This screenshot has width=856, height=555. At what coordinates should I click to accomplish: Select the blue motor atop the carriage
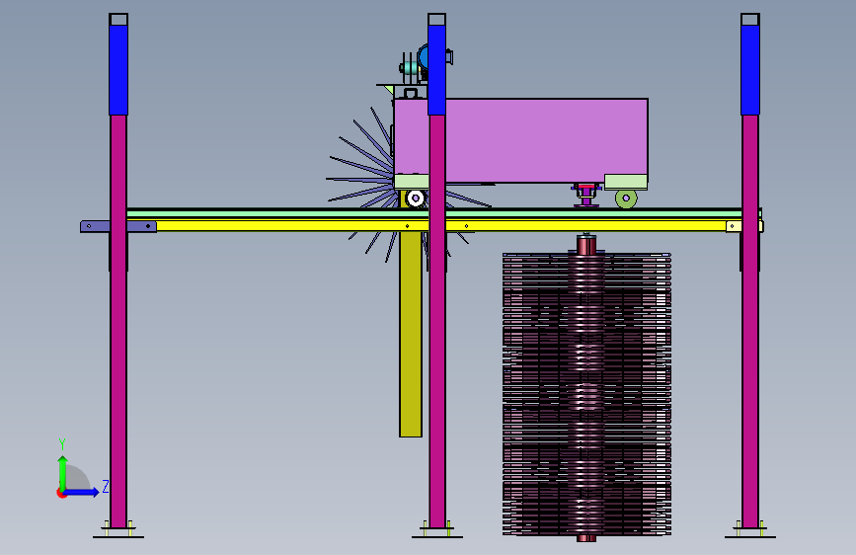tap(423, 57)
